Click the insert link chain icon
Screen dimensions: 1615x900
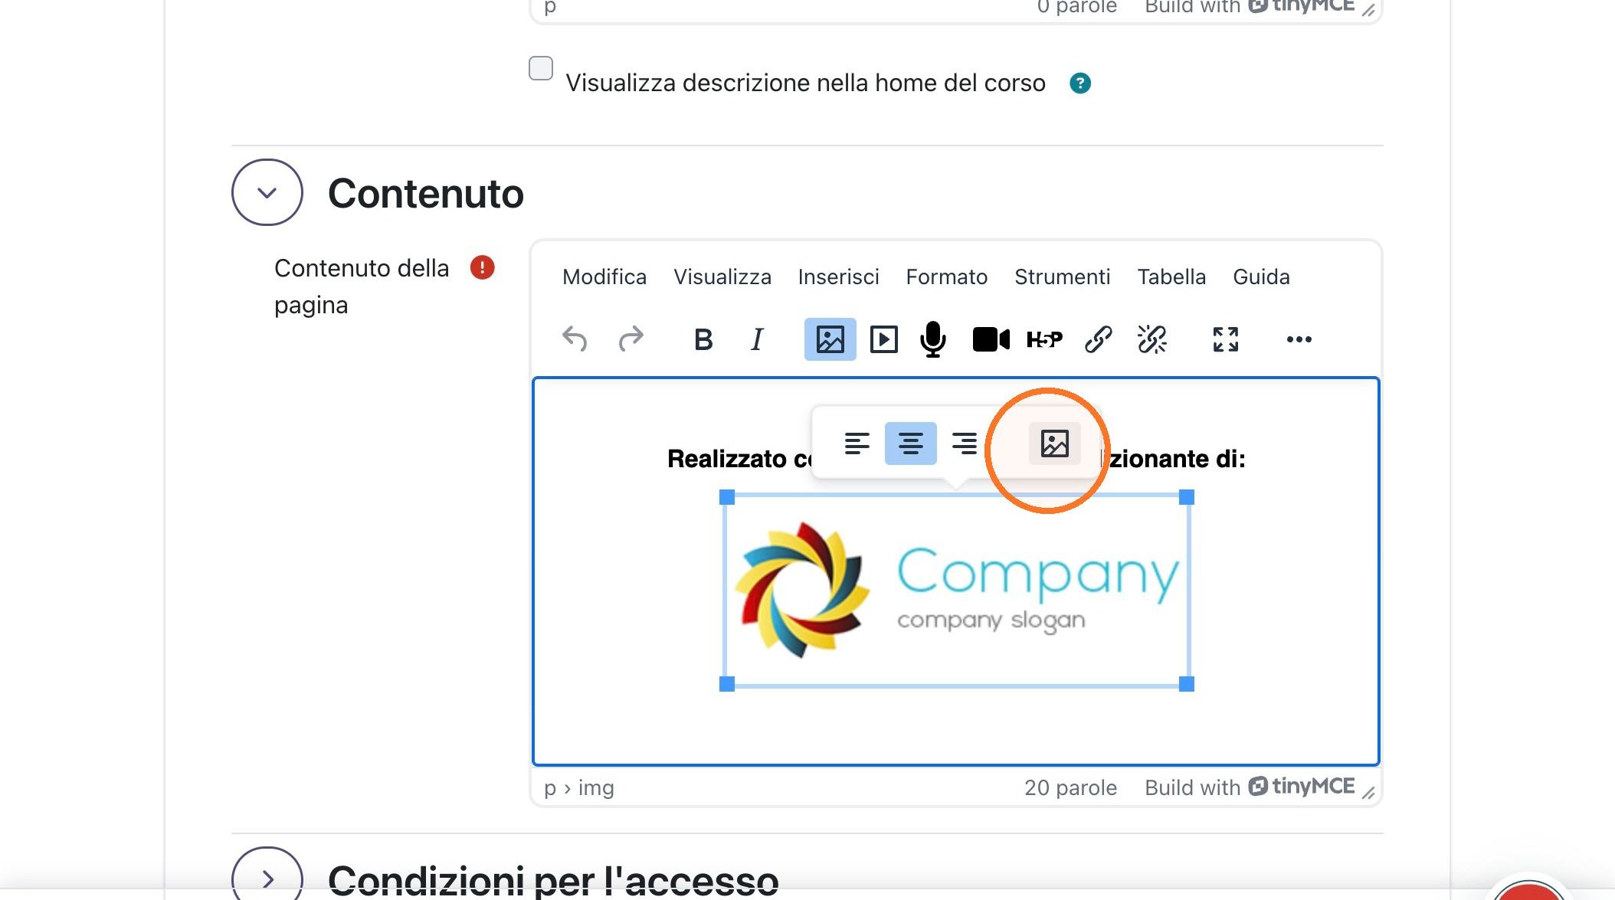pos(1098,339)
